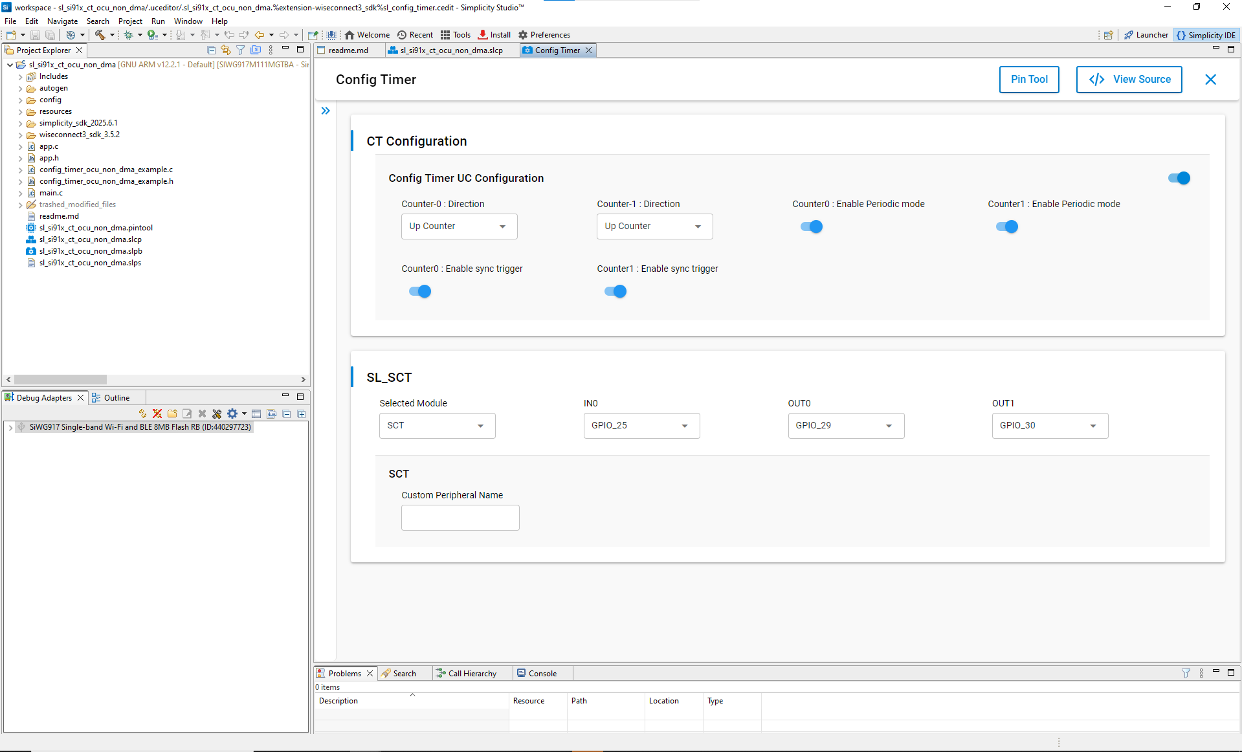The image size is (1242, 752).
Task: Turn off Config Timer UC Configuration
Action: [1178, 178]
